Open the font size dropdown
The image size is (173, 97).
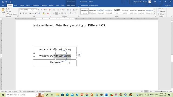coord(36,10)
